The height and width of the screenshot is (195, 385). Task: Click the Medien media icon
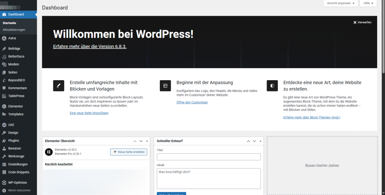point(4,64)
